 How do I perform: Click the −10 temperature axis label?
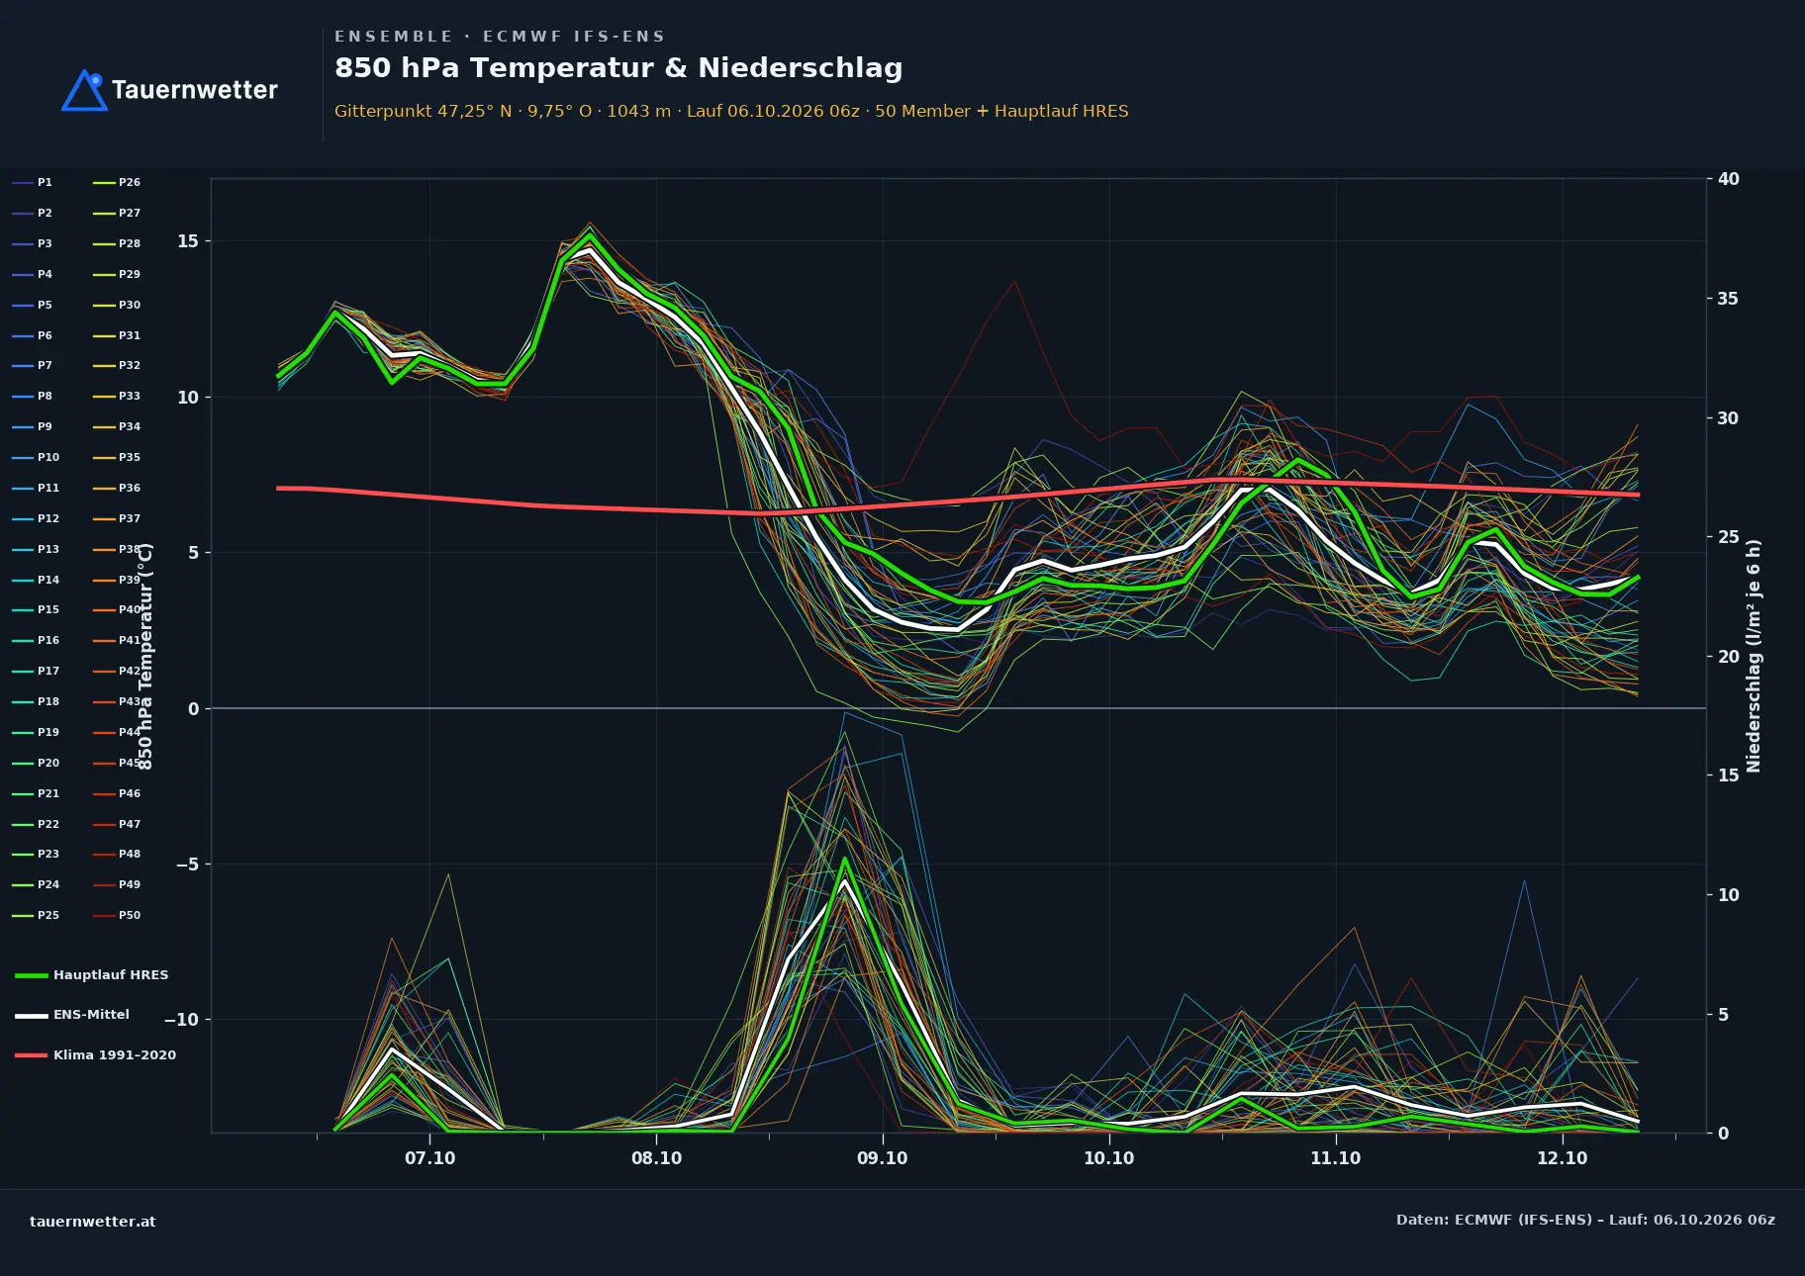181,1020
